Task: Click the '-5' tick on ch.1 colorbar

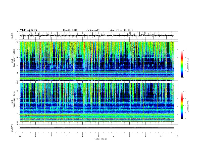Action: tap(185, 64)
